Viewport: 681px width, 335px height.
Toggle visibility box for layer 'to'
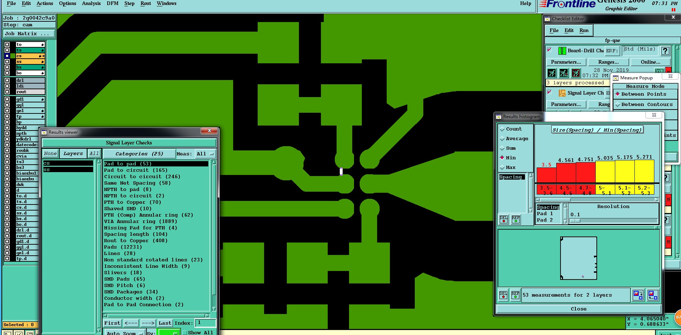point(7,44)
